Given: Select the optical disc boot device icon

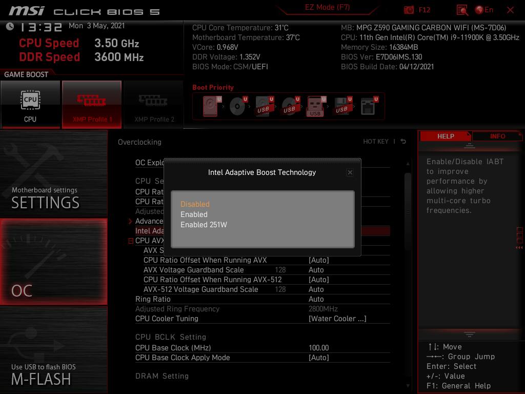Looking at the screenshot, I should click(x=238, y=106).
